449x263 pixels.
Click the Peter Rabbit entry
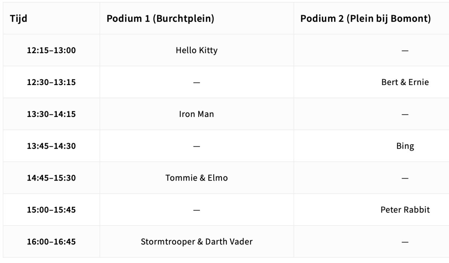[405, 209]
